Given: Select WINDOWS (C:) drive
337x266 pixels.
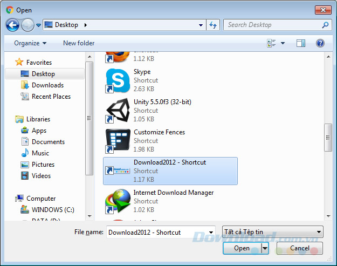Looking at the screenshot, I should [x=52, y=209].
